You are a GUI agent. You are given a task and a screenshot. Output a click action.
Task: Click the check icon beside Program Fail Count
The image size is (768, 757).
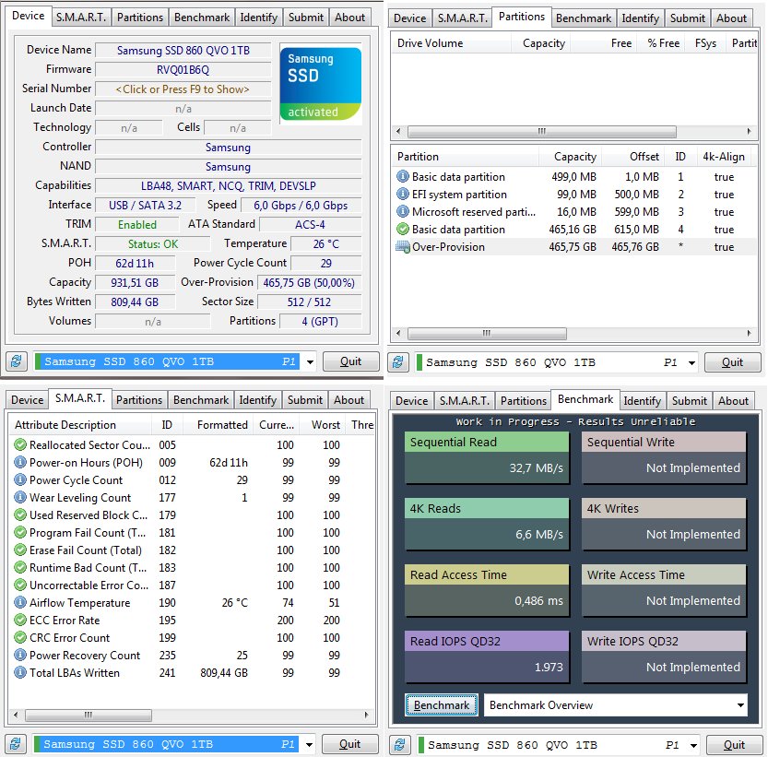pos(20,533)
